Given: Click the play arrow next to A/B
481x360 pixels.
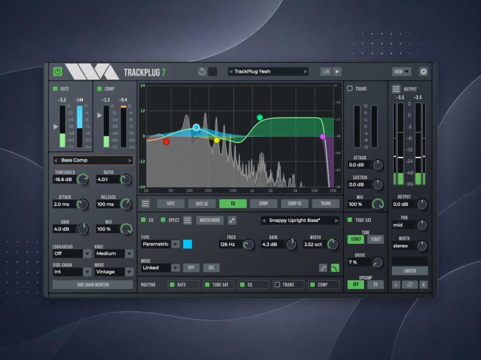Looking at the screenshot, I should (x=337, y=72).
